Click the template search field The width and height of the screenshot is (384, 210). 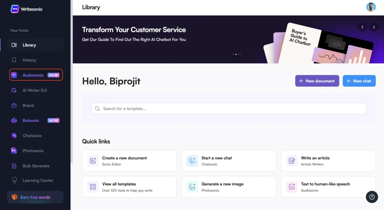pyautogui.click(x=229, y=109)
